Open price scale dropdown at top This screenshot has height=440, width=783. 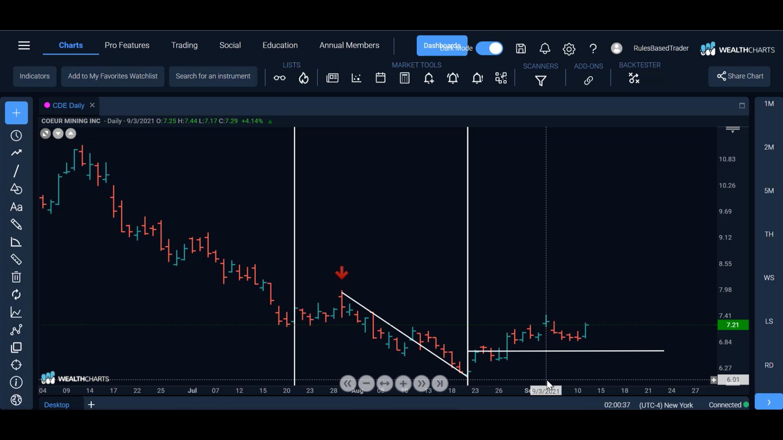733,130
